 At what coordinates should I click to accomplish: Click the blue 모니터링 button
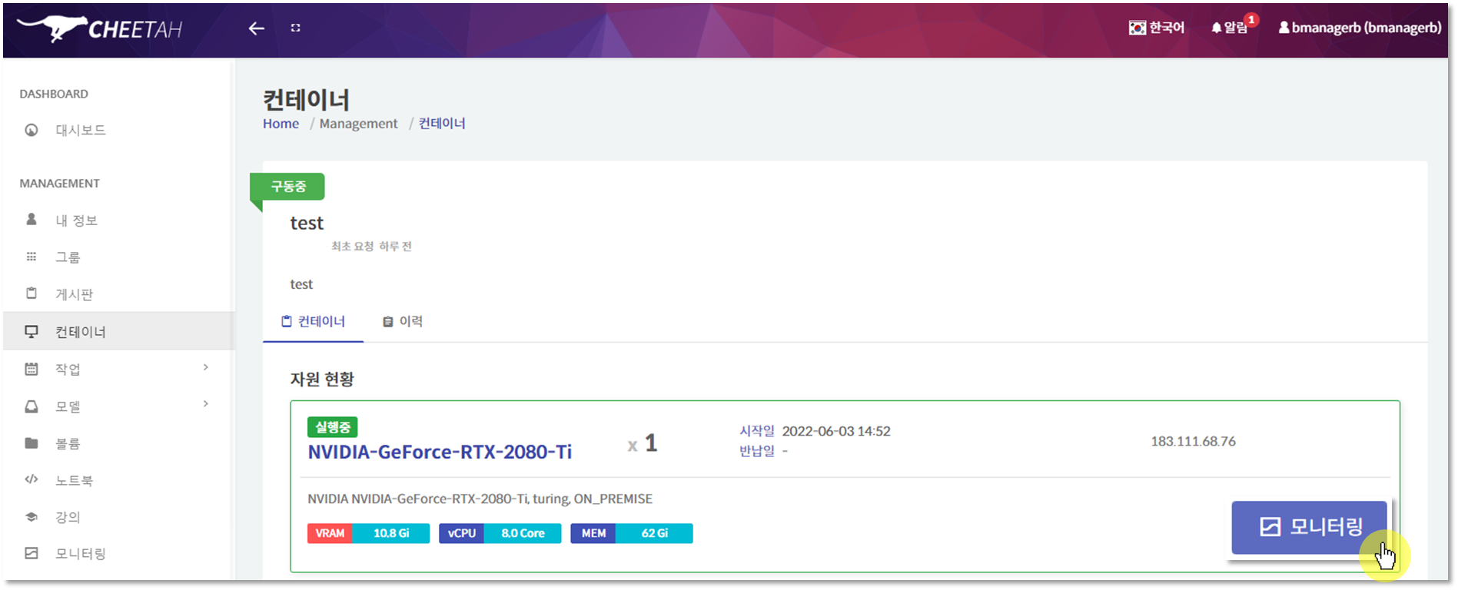tap(1309, 527)
